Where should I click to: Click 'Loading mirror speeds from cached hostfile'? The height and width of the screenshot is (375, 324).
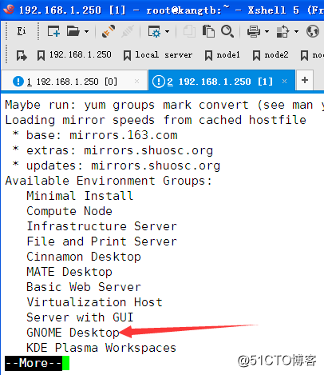coord(156,120)
